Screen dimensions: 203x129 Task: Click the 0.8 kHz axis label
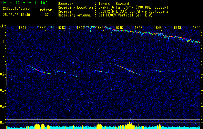(3, 90)
